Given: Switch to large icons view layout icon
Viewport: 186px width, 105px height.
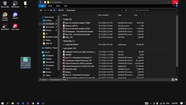Looking at the screenshot, I should tap(176, 80).
